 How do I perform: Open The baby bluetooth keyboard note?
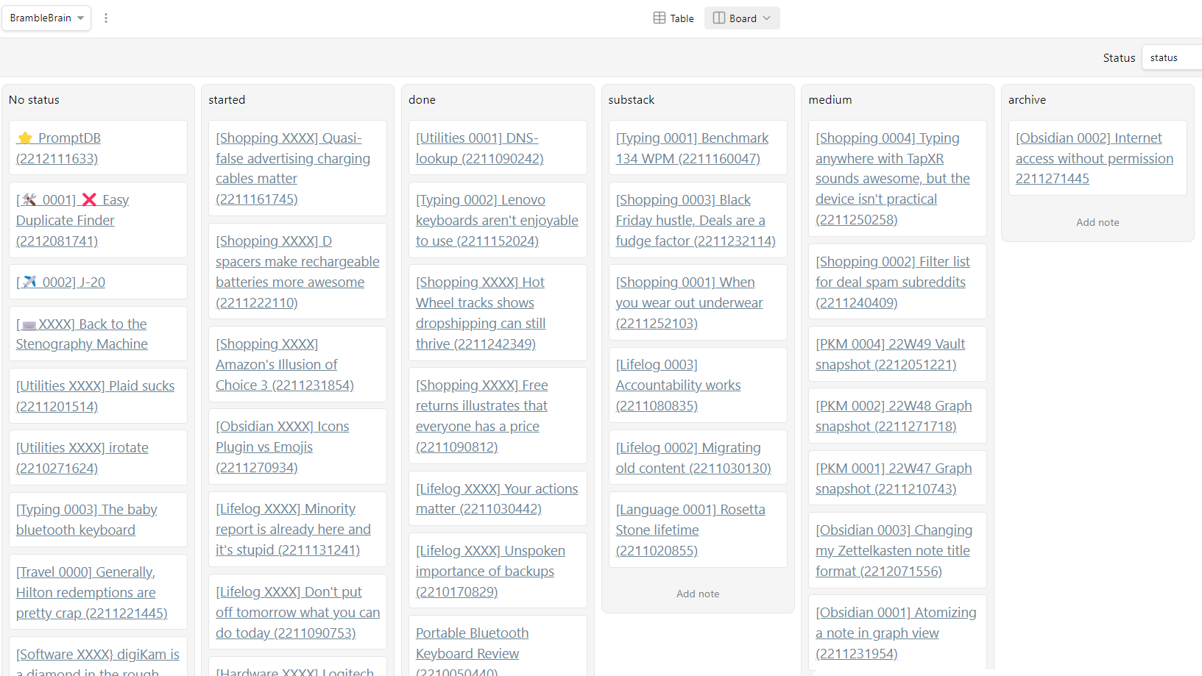click(87, 519)
